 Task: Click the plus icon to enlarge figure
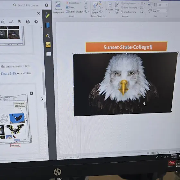tap(32, 93)
